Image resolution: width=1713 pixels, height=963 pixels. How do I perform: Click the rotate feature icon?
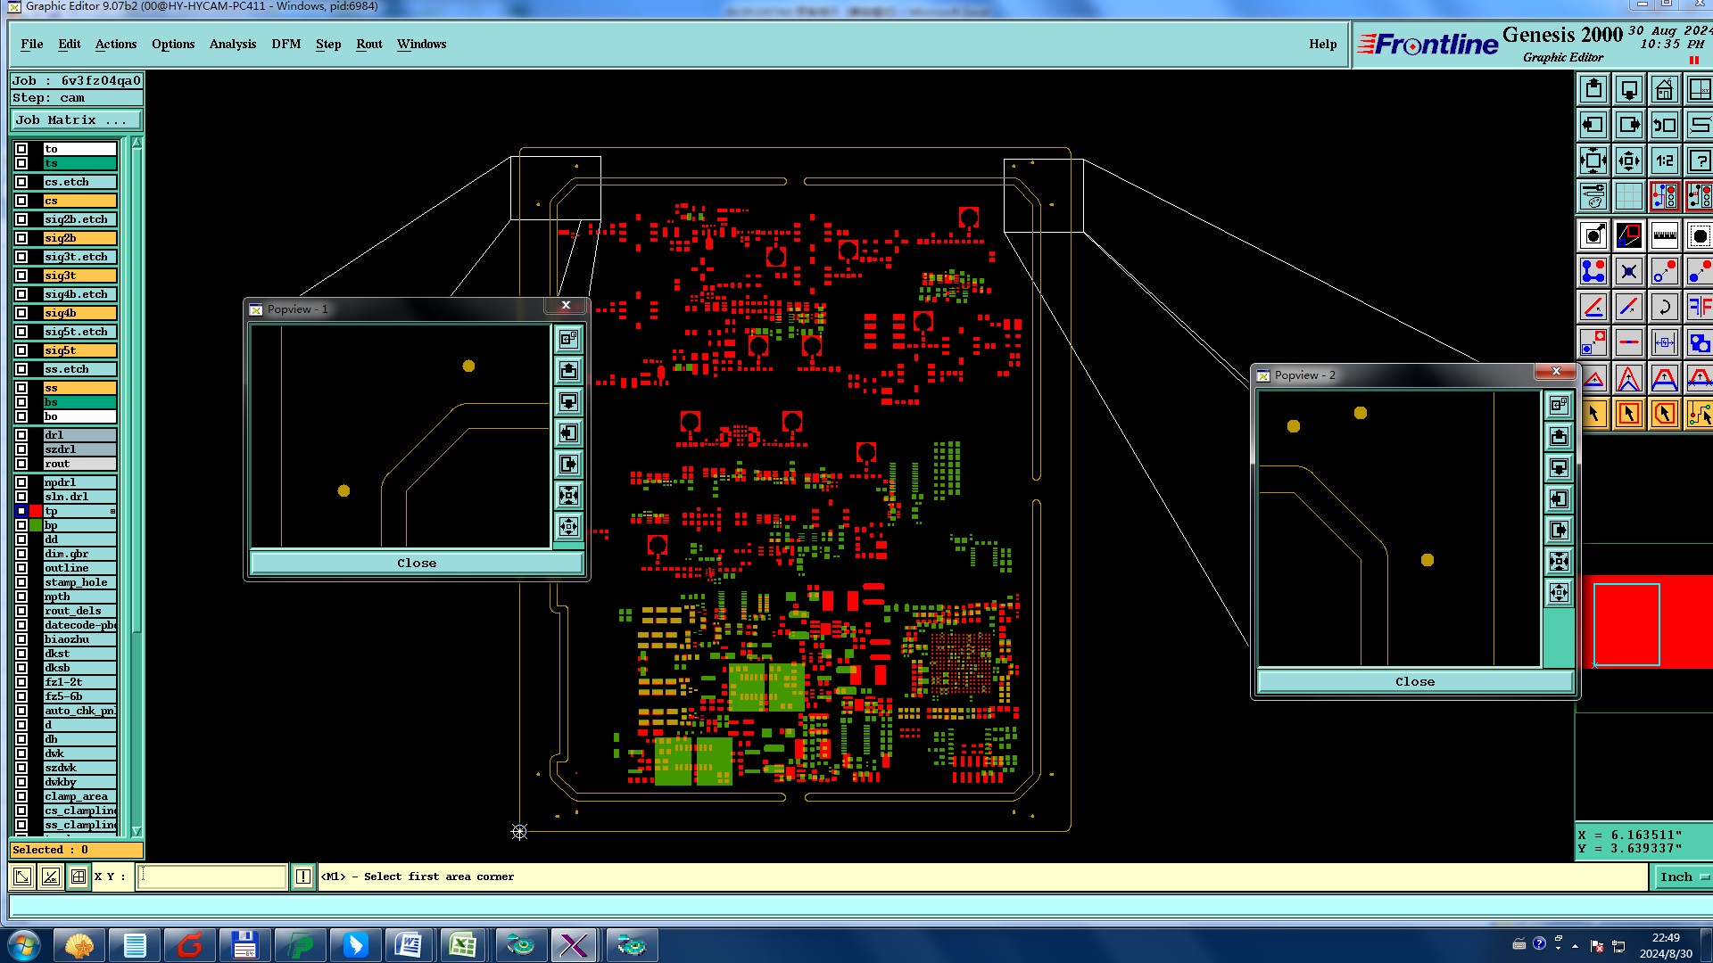pyautogui.click(x=1664, y=308)
